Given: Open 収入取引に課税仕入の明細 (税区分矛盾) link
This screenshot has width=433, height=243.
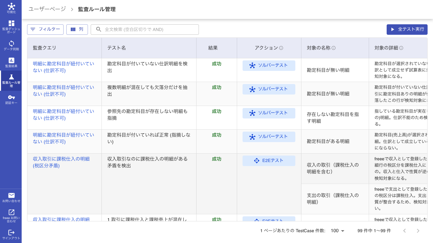Looking at the screenshot, I should tap(61, 162).
